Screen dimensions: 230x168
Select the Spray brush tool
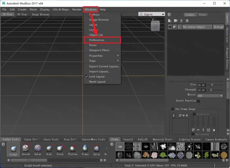pyautogui.click(x=96, y=149)
